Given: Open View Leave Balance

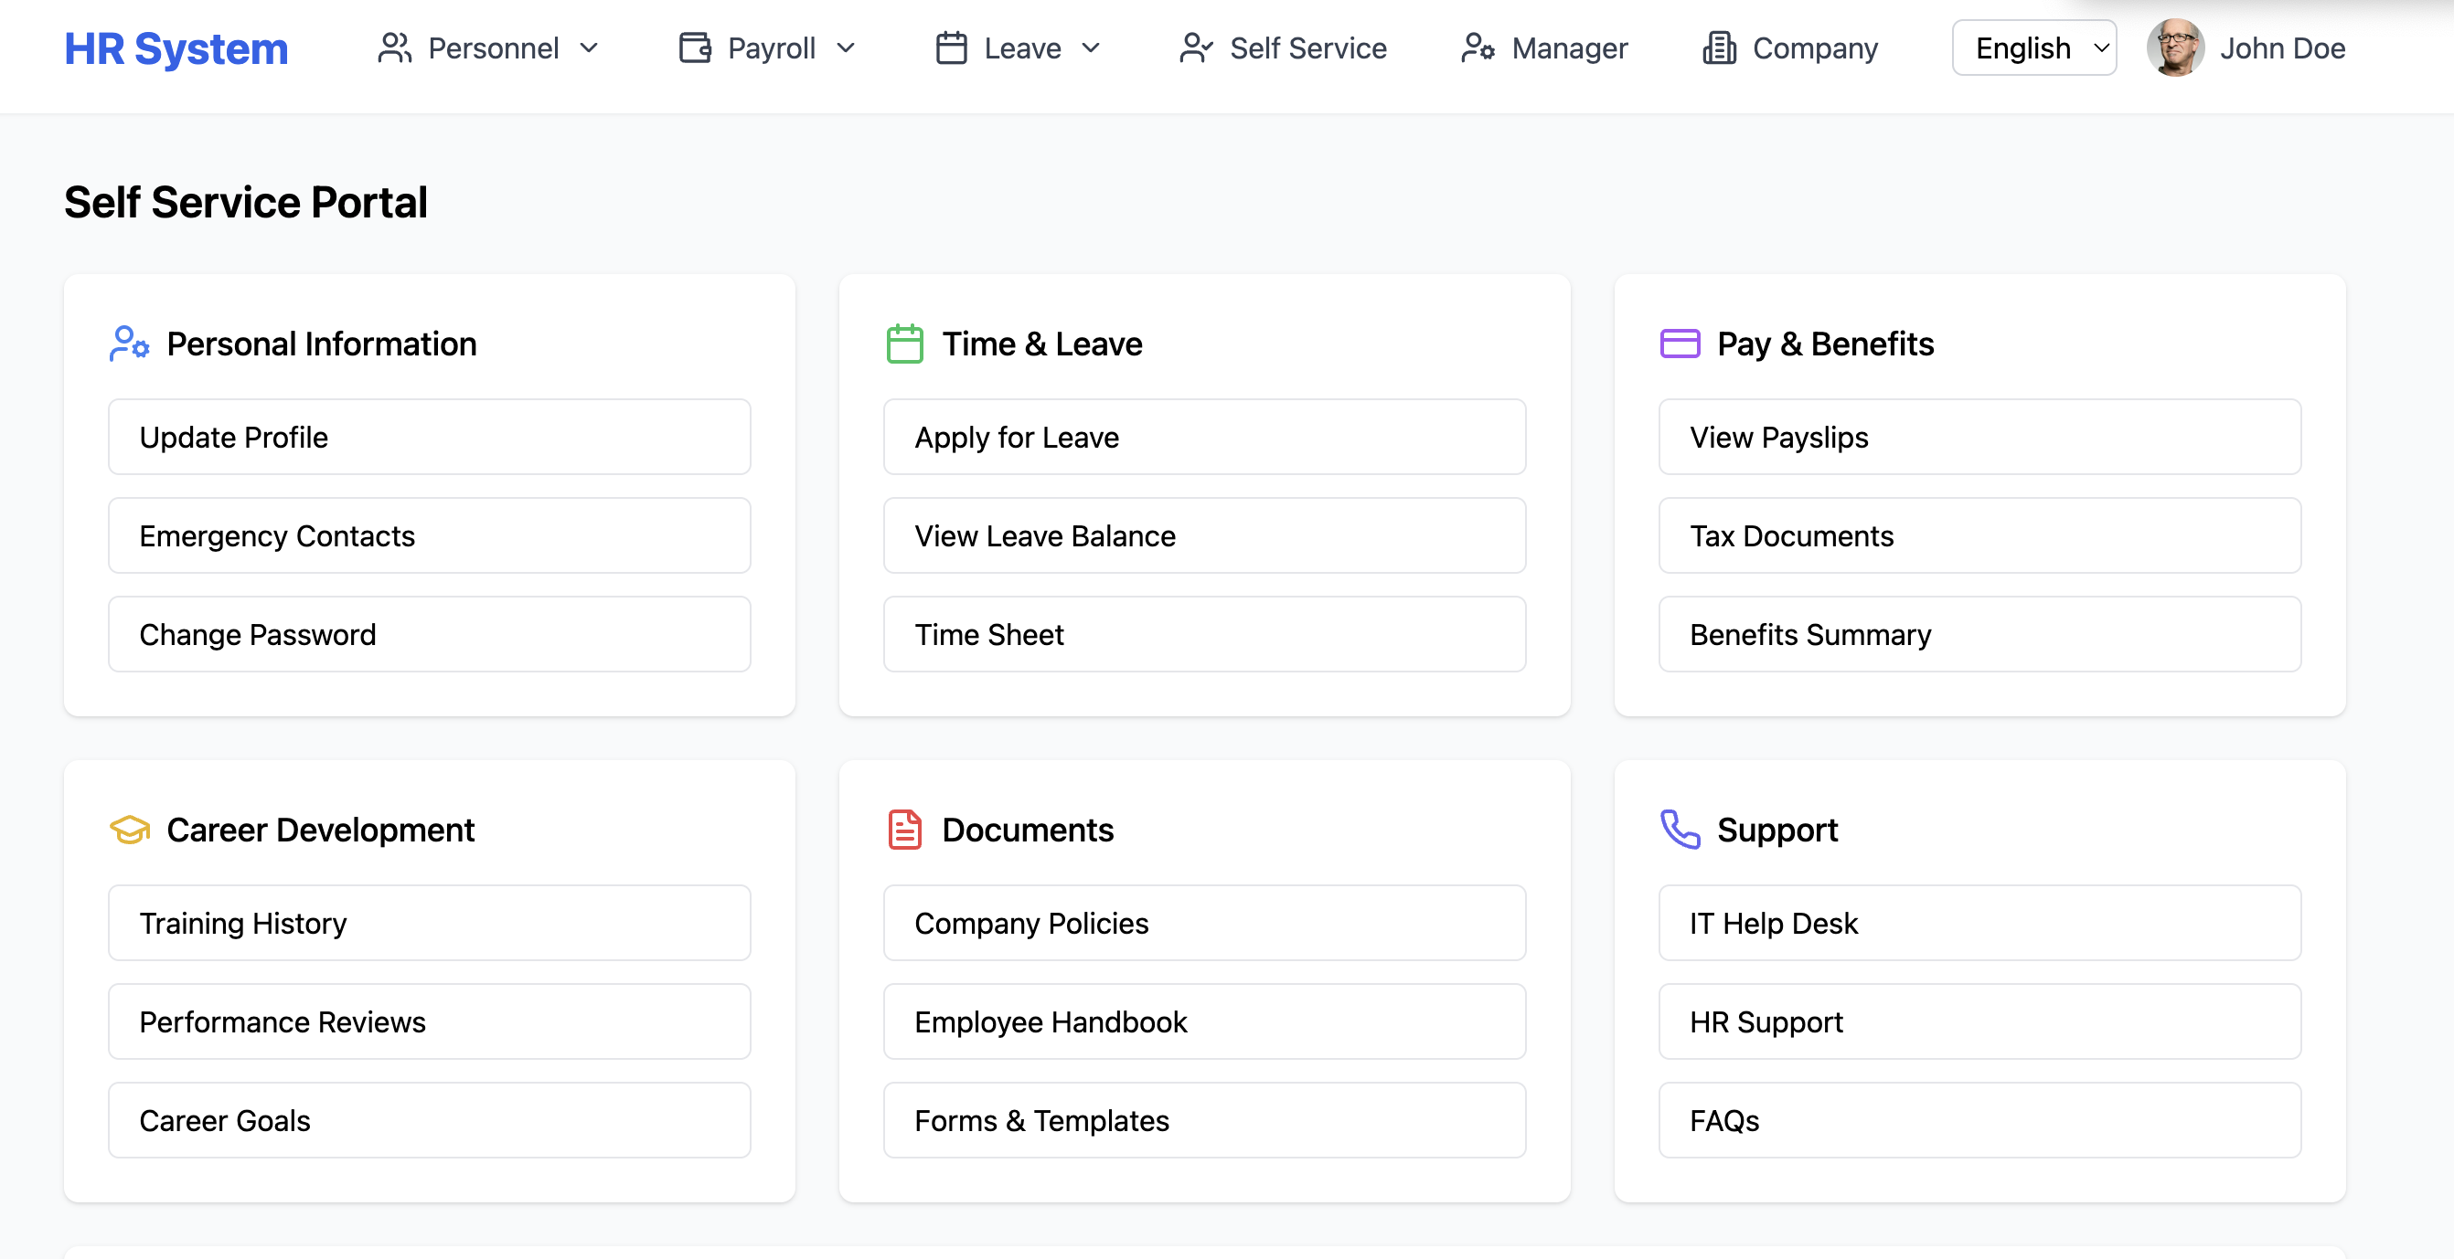Looking at the screenshot, I should click(x=1205, y=535).
